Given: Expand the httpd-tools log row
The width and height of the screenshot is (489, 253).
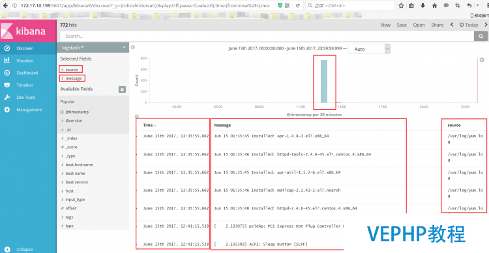Looking at the screenshot, I should [x=137, y=154].
